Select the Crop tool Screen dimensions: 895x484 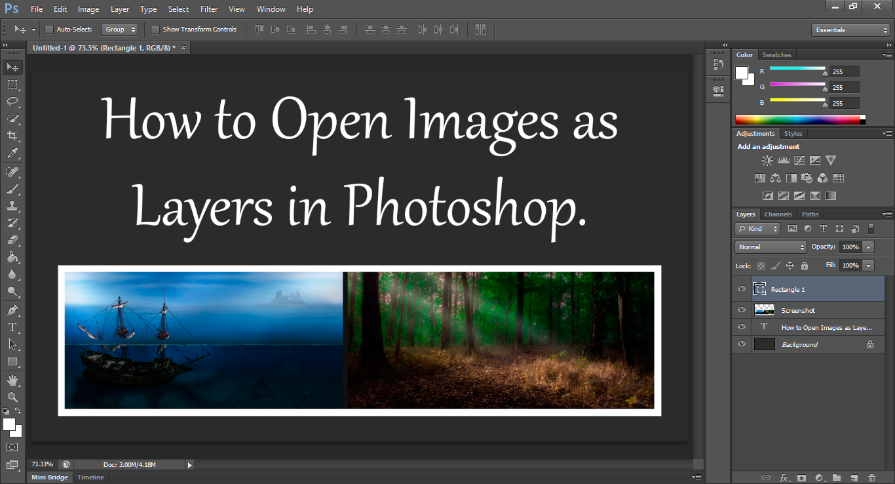click(12, 136)
